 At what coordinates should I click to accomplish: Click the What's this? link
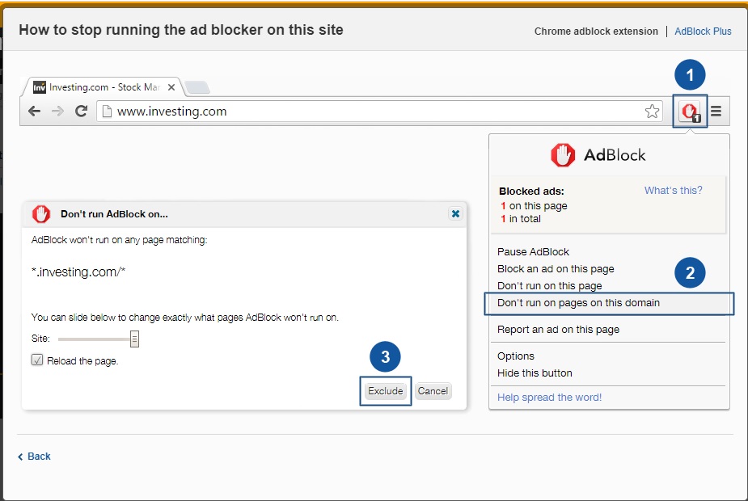point(673,190)
